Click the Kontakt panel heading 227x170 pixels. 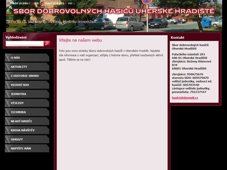click(177, 38)
